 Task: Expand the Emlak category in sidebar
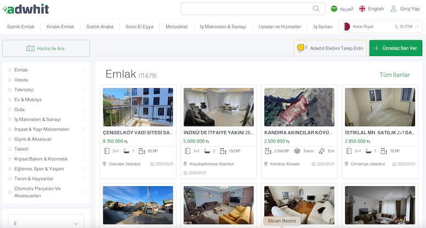(x=83, y=70)
